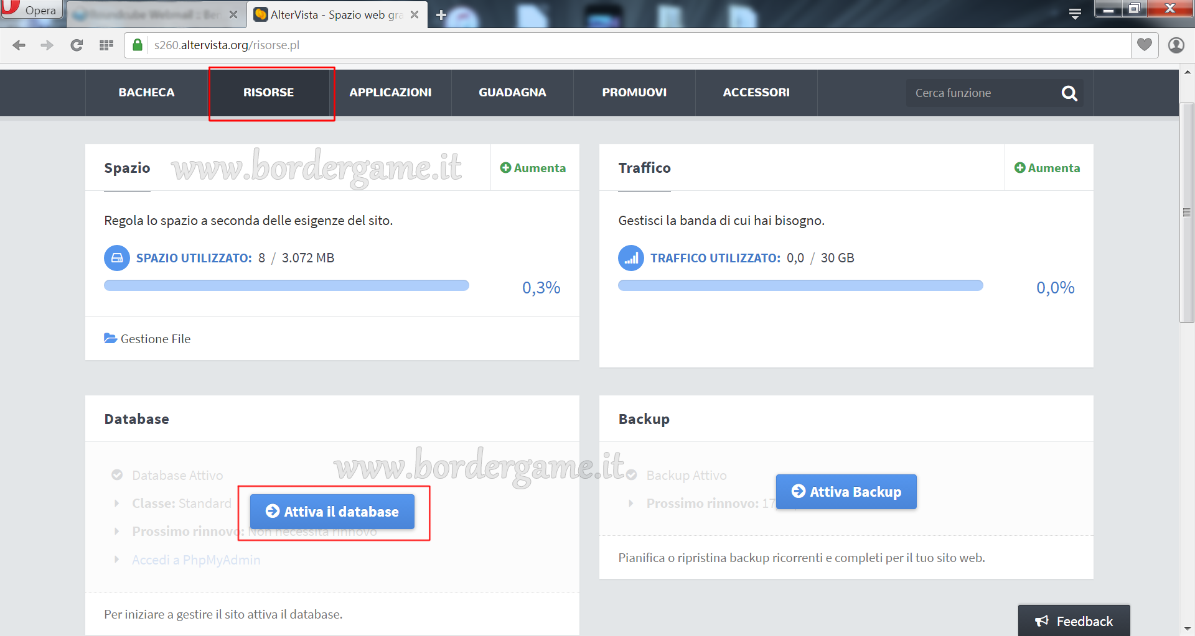The image size is (1195, 636).
Task: Click the Backup Attivo check icon
Action: coord(631,475)
